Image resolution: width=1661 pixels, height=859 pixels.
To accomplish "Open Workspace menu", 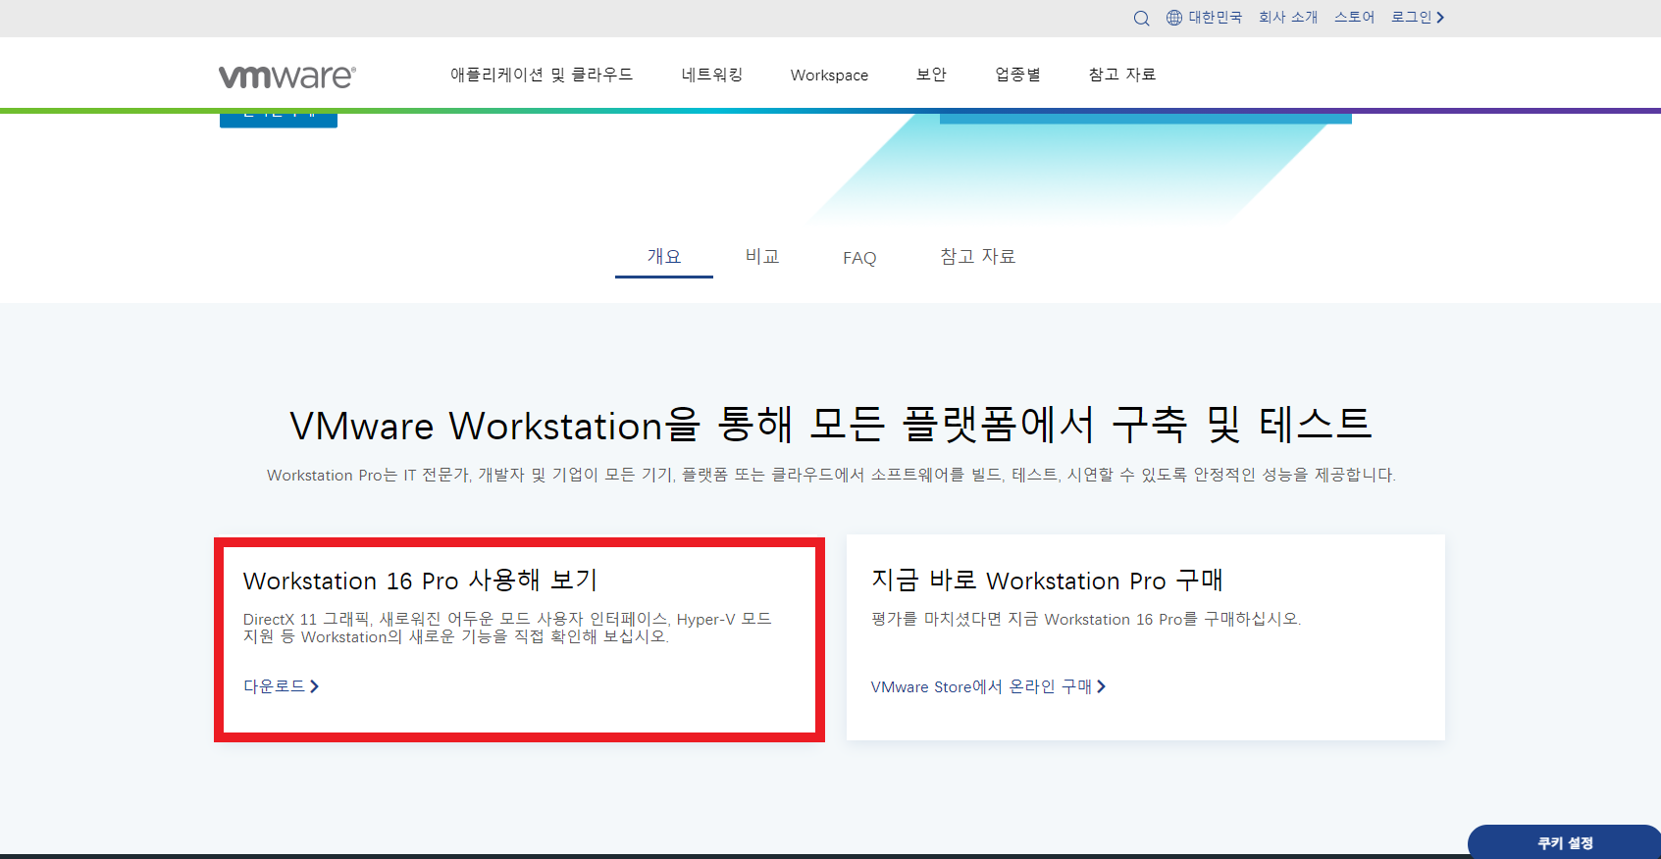I will [829, 76].
